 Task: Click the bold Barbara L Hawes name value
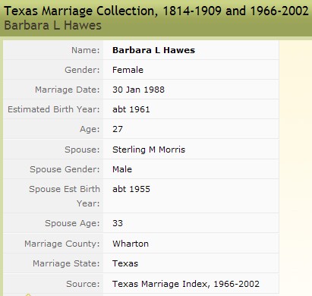click(x=153, y=50)
